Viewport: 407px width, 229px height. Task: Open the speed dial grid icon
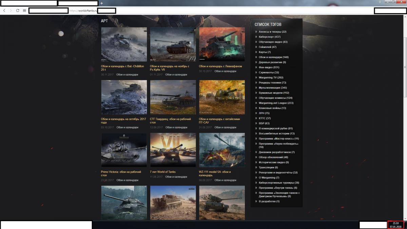pyautogui.click(x=24, y=11)
